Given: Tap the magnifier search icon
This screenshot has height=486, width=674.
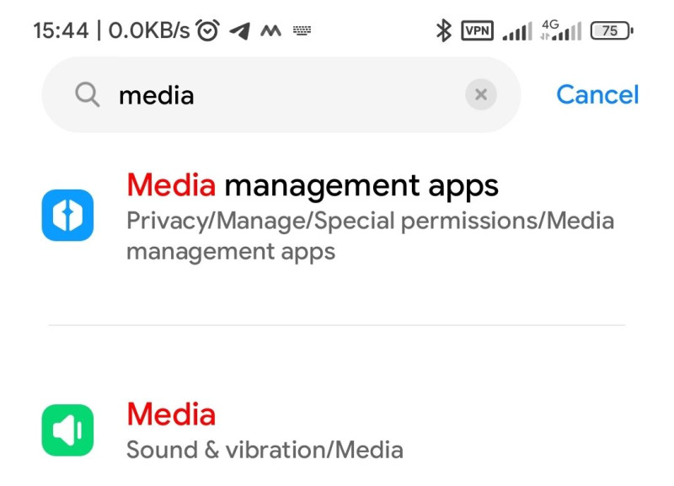Looking at the screenshot, I should pyautogui.click(x=88, y=94).
